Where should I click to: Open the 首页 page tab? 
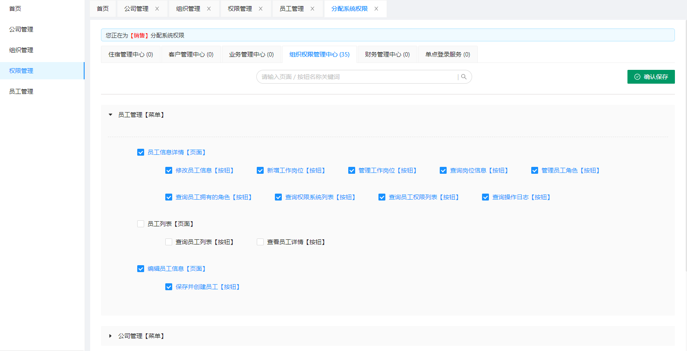coord(103,9)
